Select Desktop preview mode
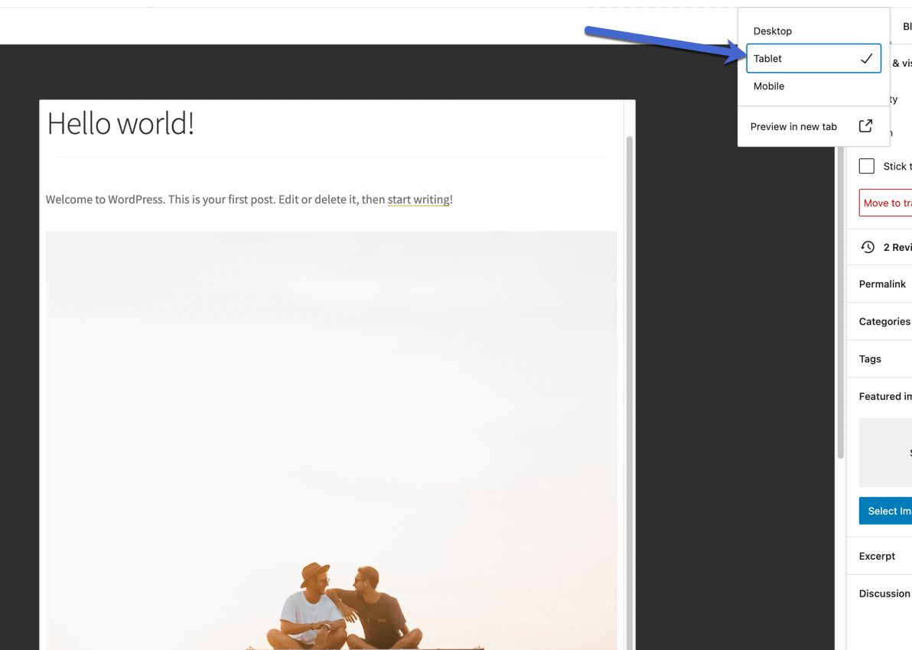The image size is (912, 650). [x=772, y=31]
